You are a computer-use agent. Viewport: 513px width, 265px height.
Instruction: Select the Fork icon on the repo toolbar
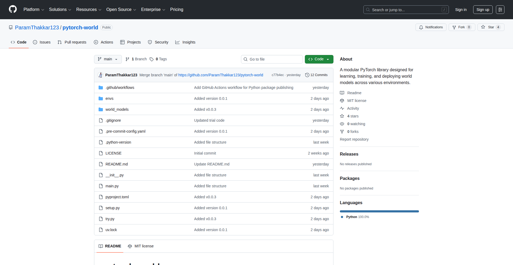tap(454, 27)
